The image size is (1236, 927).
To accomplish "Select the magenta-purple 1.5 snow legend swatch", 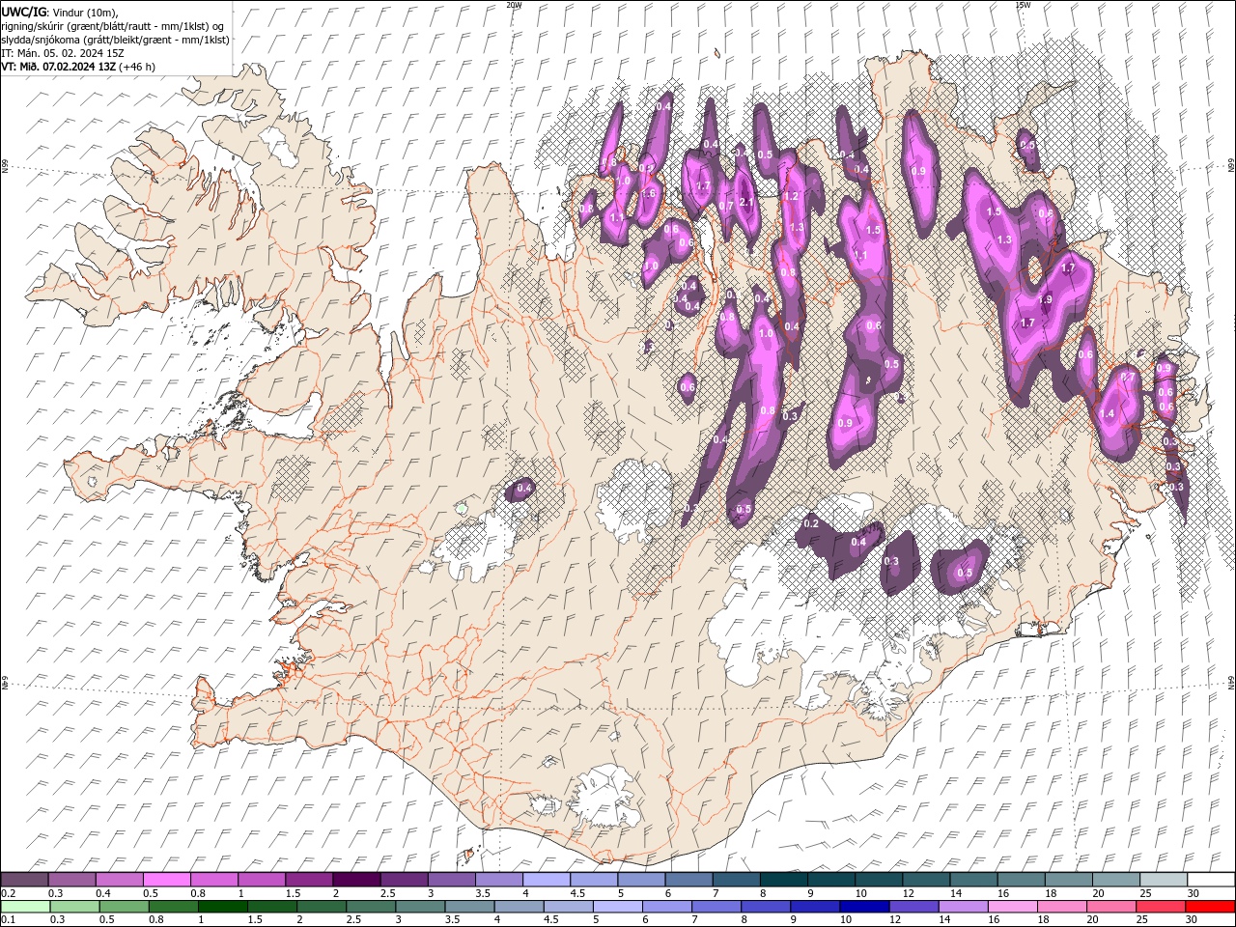I will tap(310, 879).
